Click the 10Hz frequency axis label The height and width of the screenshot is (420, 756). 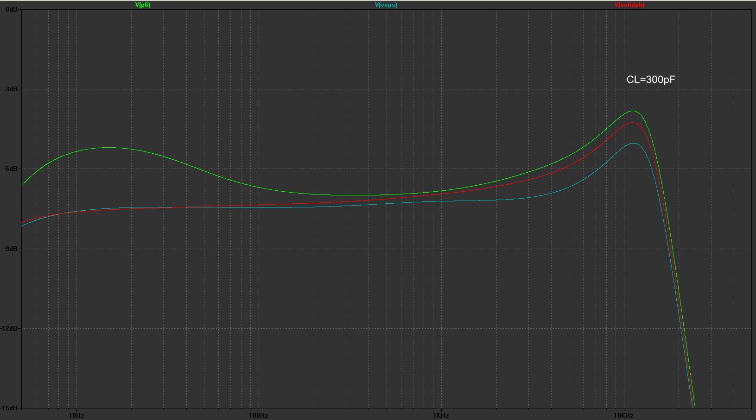point(76,415)
